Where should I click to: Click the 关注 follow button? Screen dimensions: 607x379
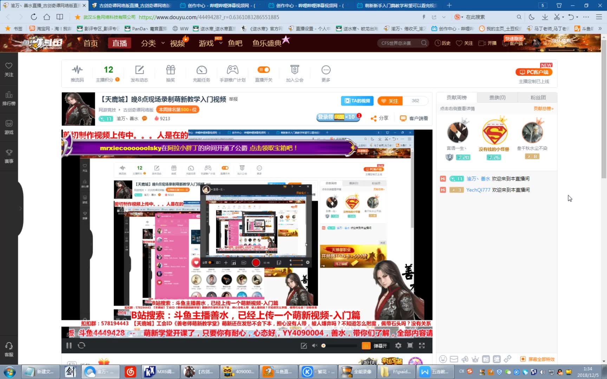tap(390, 101)
